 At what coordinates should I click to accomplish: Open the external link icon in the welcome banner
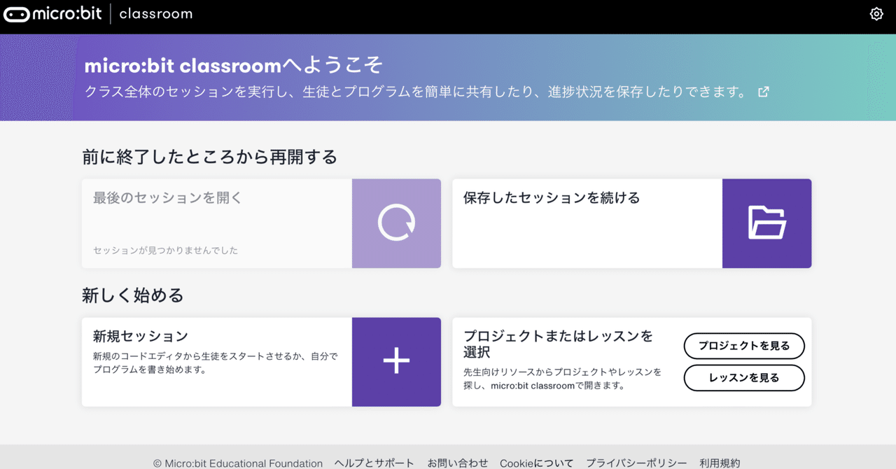(763, 91)
